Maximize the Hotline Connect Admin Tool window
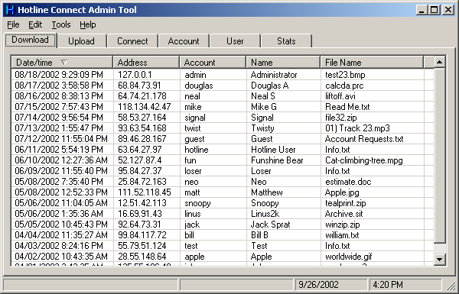 click(x=434, y=10)
